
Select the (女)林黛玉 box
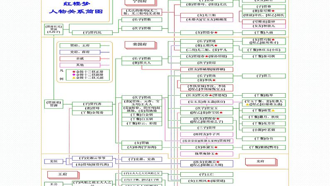tap(207, 147)
